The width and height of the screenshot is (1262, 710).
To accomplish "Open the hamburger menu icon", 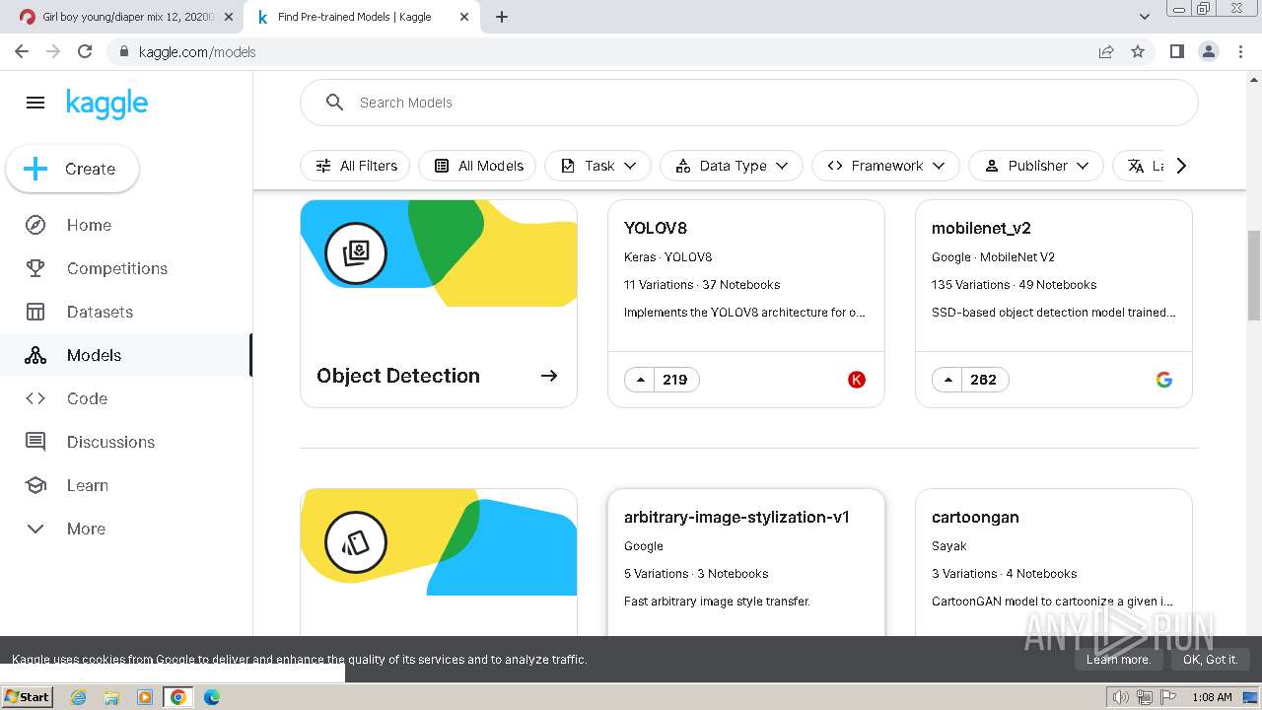I will (x=35, y=103).
